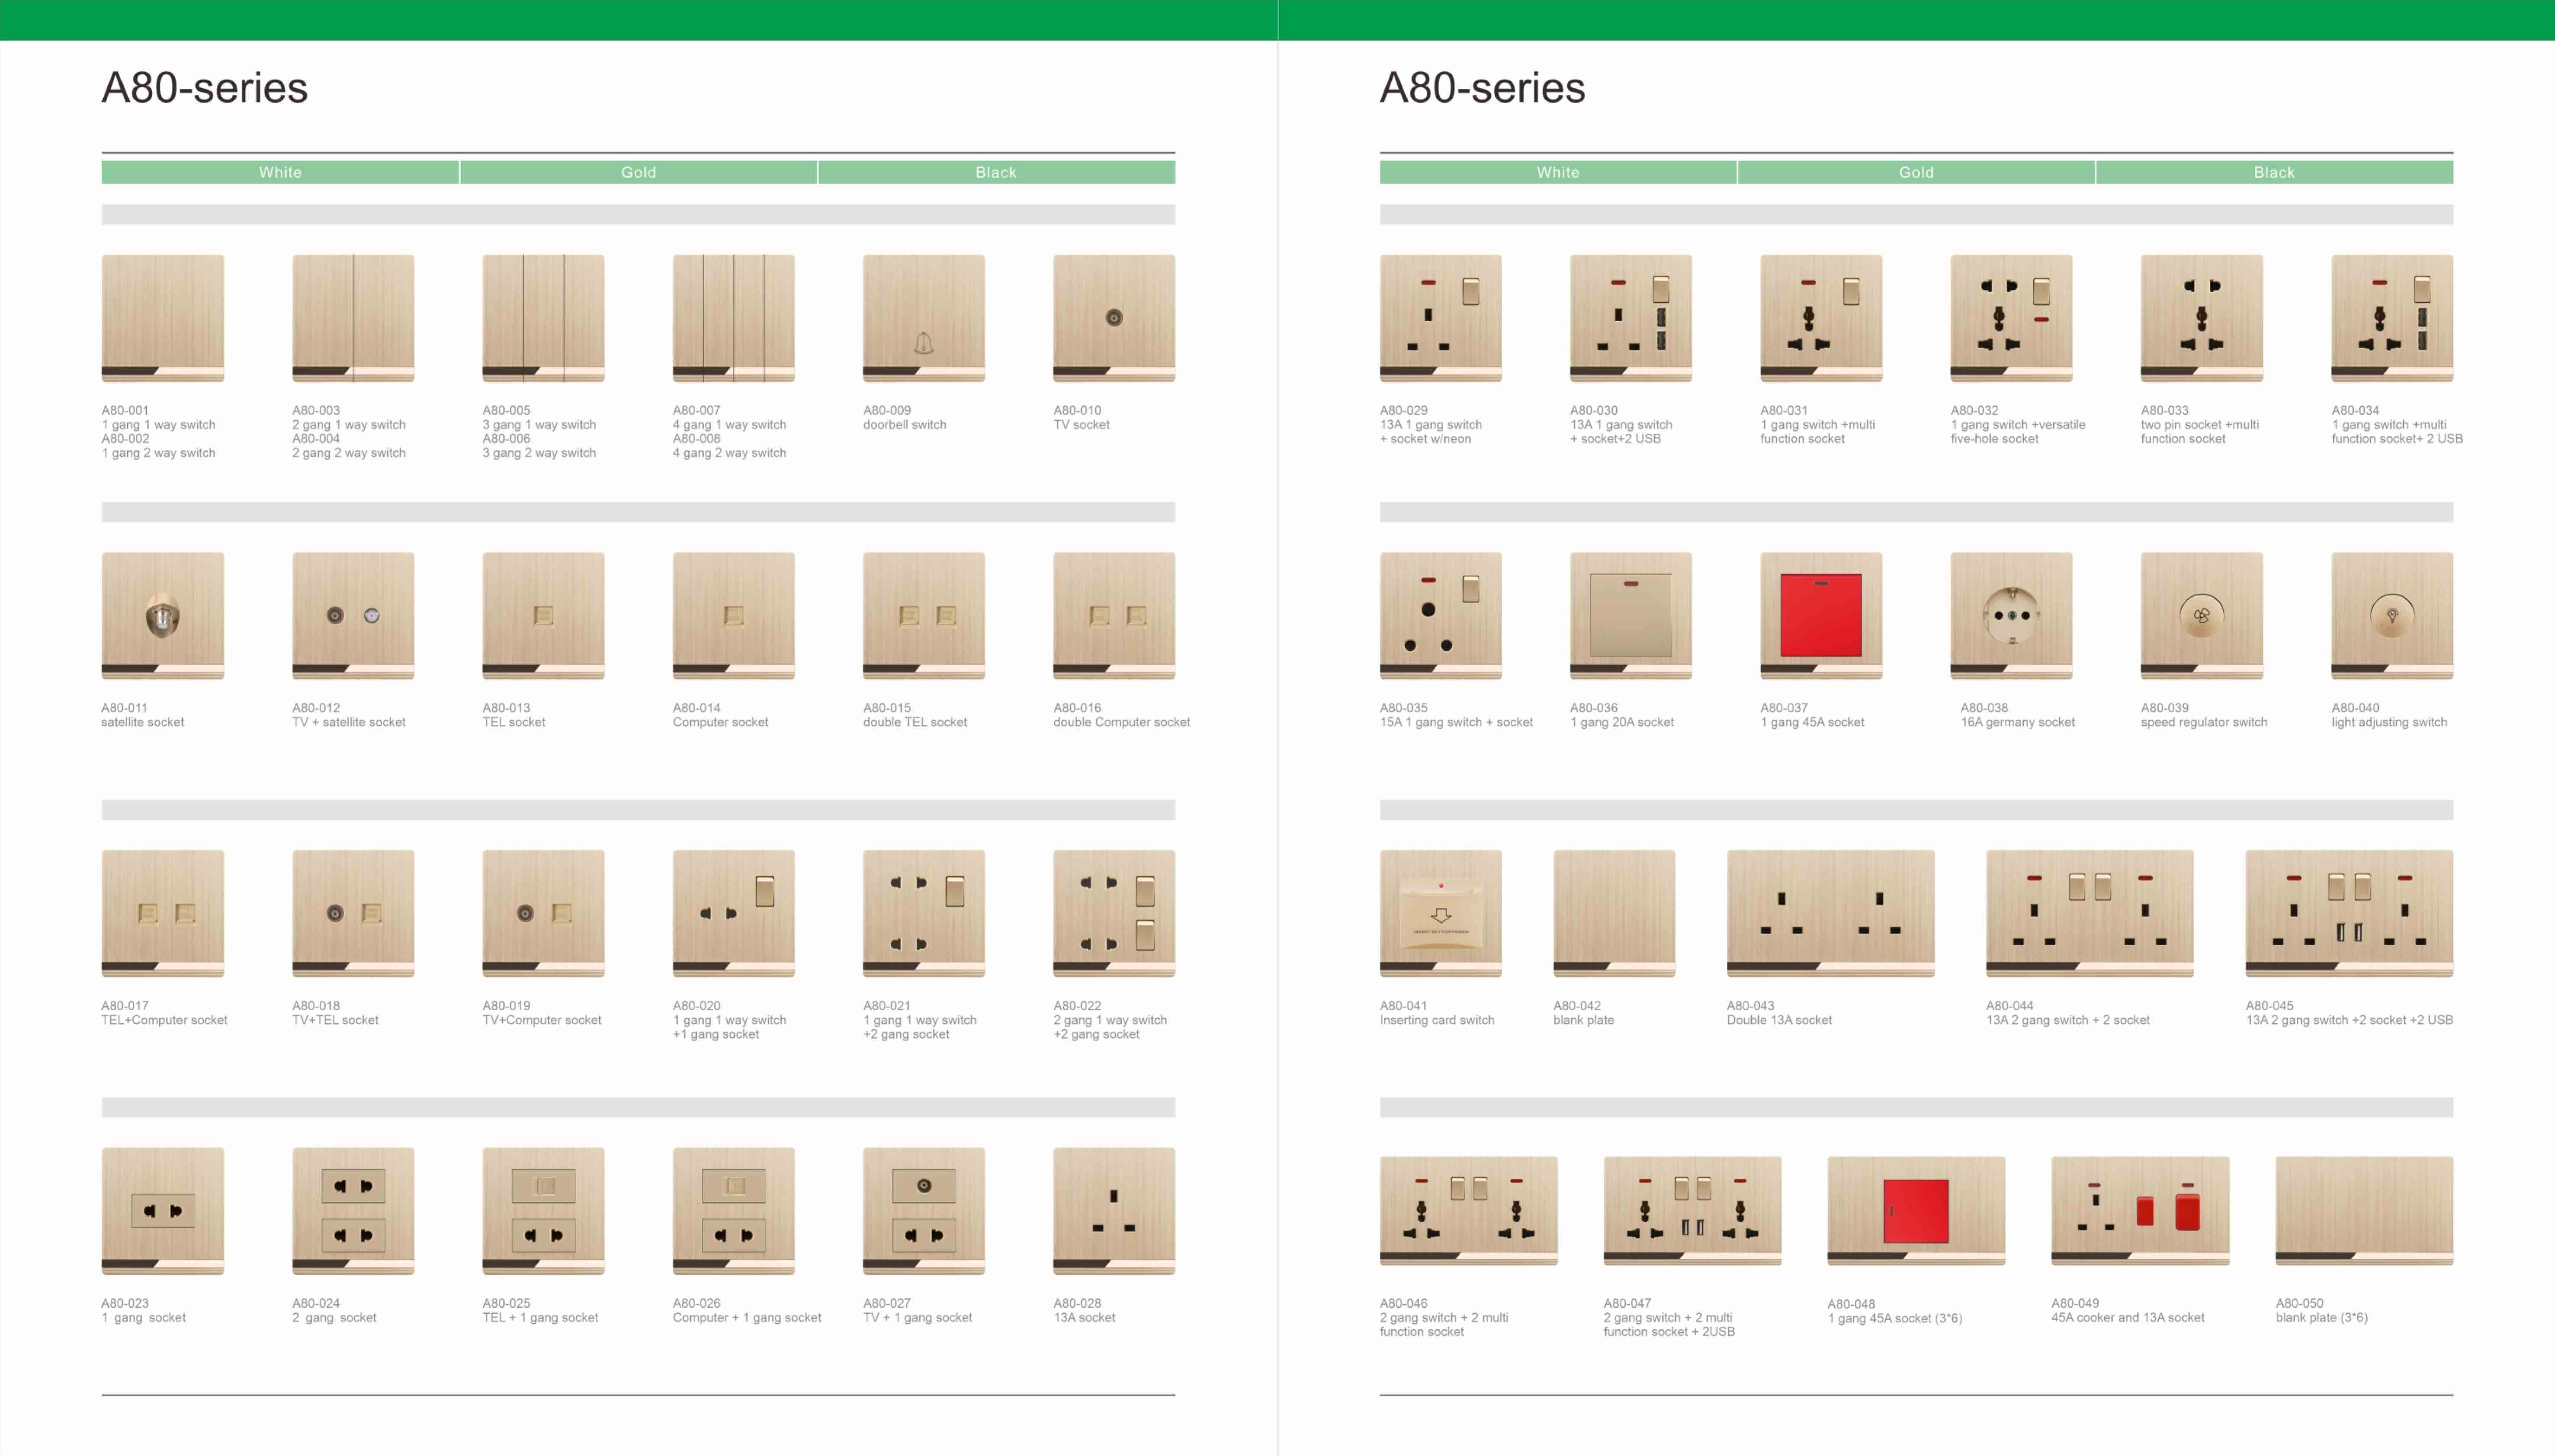The height and width of the screenshot is (1456, 2555).
Task: Click the 'light adjusting switch' label text
Action: (2389, 722)
